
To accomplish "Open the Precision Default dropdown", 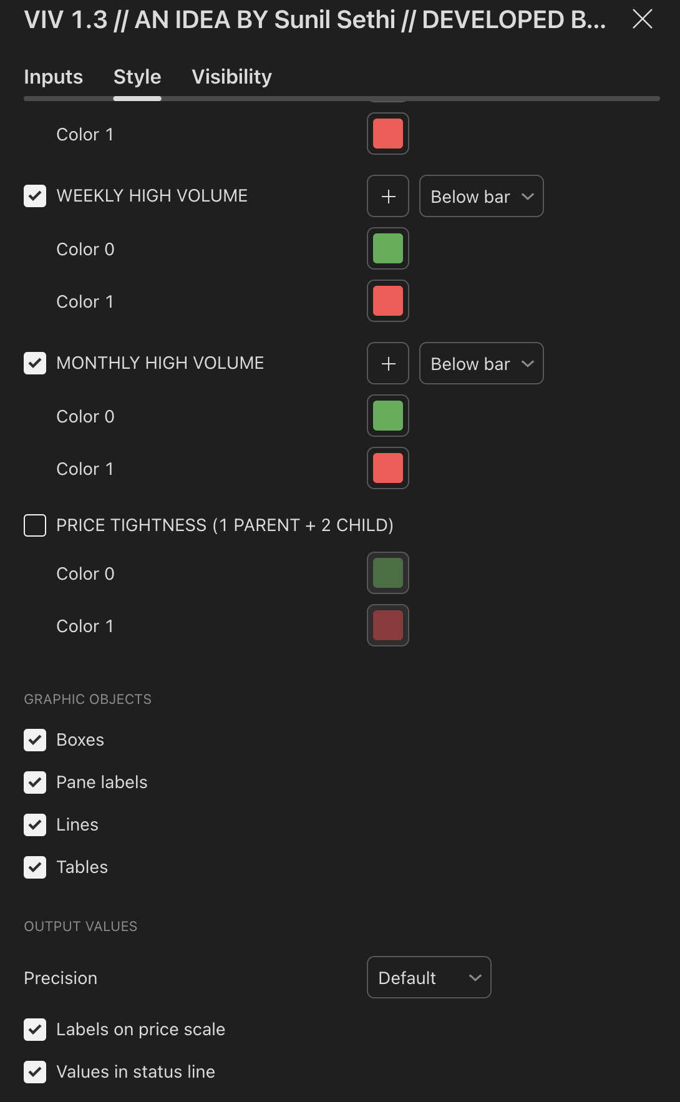I will 429,978.
